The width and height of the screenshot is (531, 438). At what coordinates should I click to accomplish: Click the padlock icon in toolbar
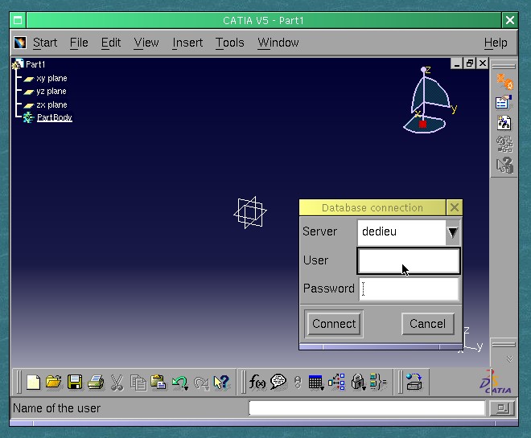[x=358, y=383]
